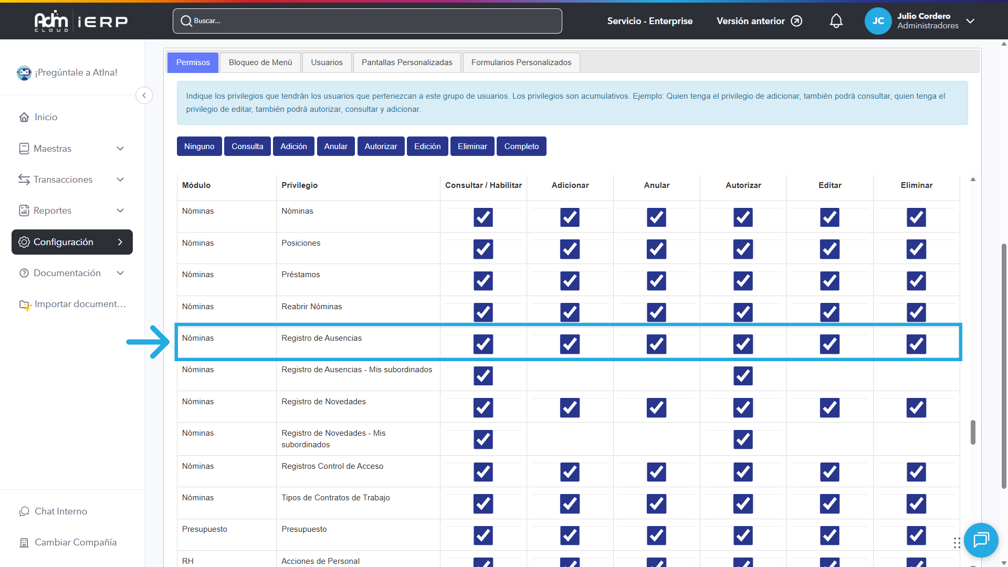Viewport: 1008px width, 567px height.
Task: Open the floating chat support bubble
Action: [x=981, y=540]
